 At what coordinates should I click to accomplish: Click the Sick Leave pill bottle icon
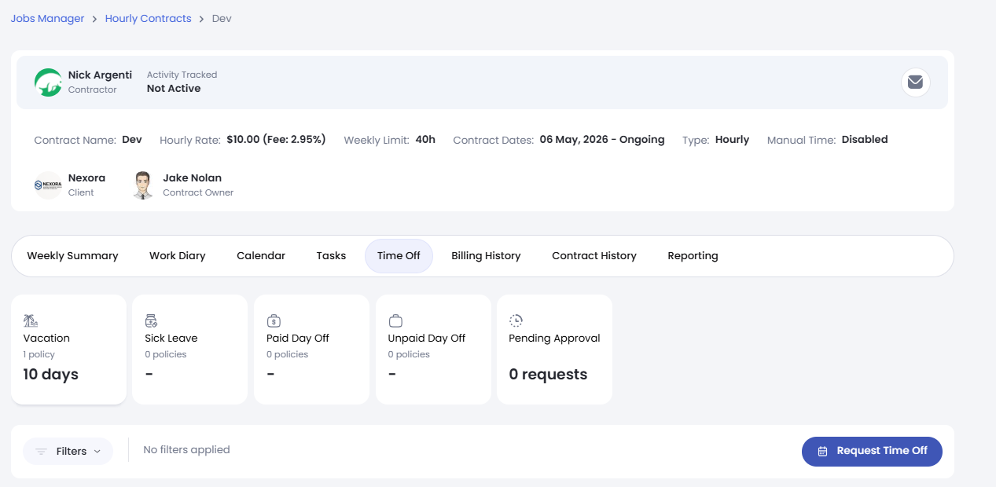(152, 320)
